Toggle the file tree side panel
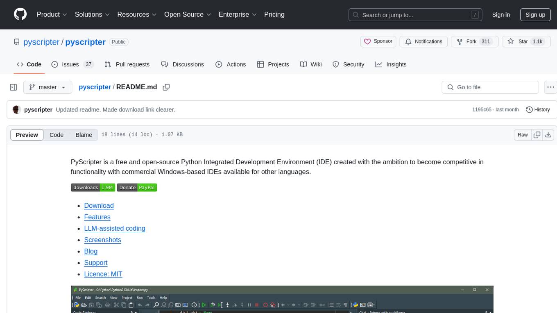 14,87
